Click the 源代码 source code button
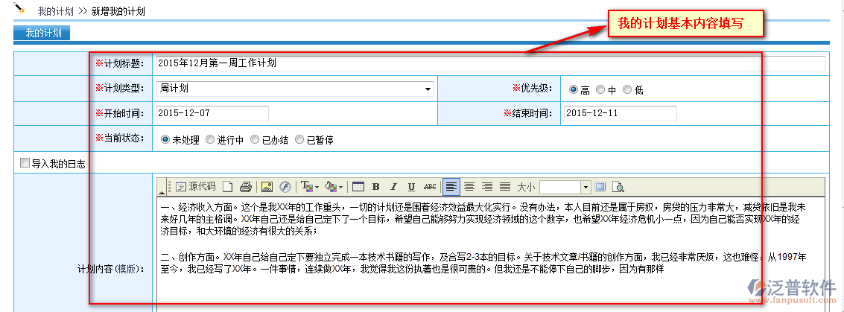844x312 pixels. (196, 187)
